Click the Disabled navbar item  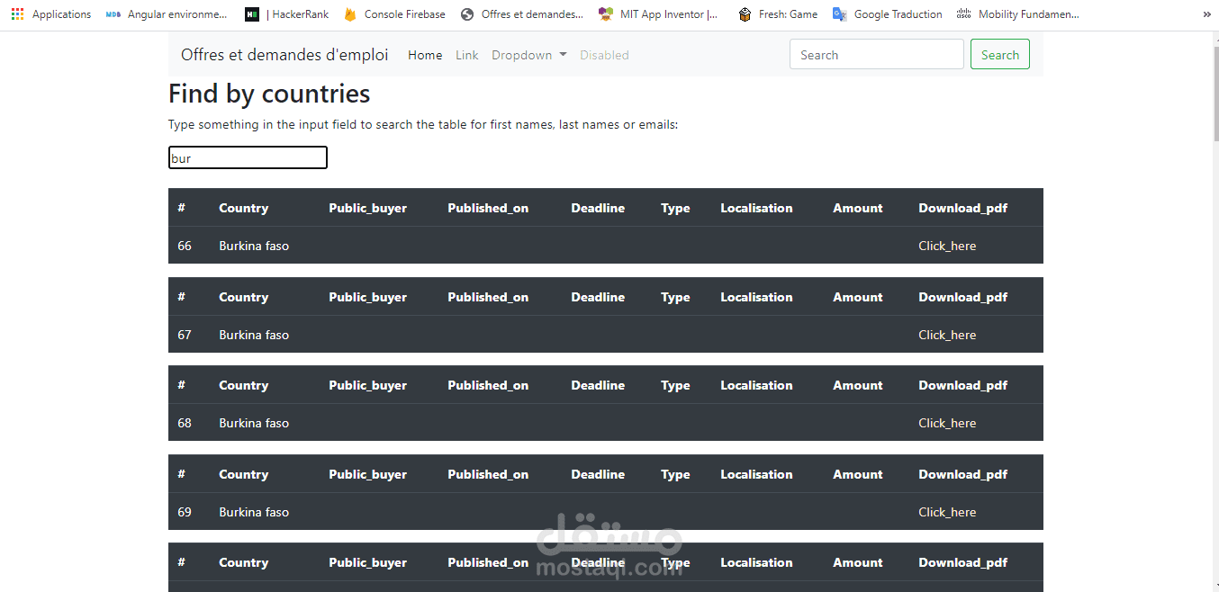[604, 55]
